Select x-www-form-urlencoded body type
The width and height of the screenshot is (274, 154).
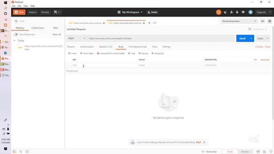pos(111,53)
